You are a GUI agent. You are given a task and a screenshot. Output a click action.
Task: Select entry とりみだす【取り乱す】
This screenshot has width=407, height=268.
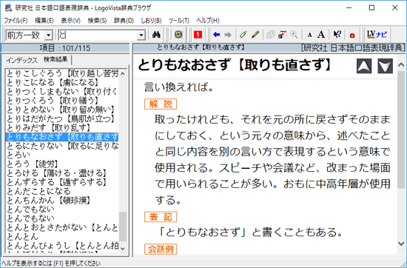tap(62, 128)
